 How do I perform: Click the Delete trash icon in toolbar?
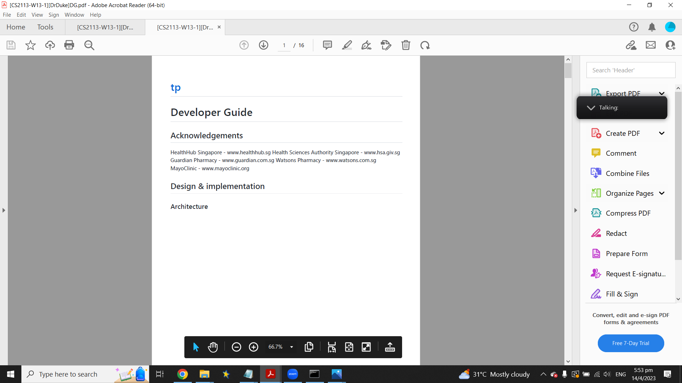point(406,45)
